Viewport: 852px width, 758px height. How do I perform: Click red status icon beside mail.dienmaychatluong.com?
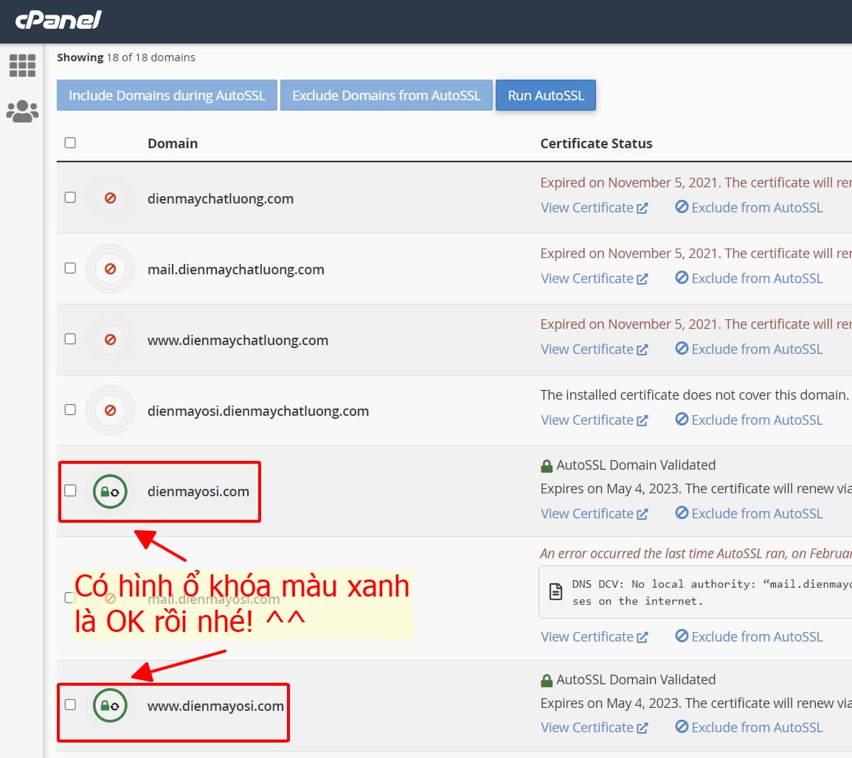(110, 269)
